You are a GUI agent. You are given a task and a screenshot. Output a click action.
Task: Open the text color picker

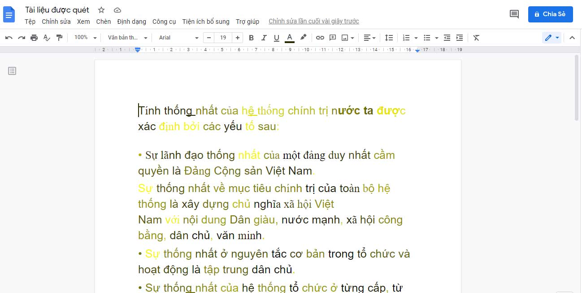(290, 38)
